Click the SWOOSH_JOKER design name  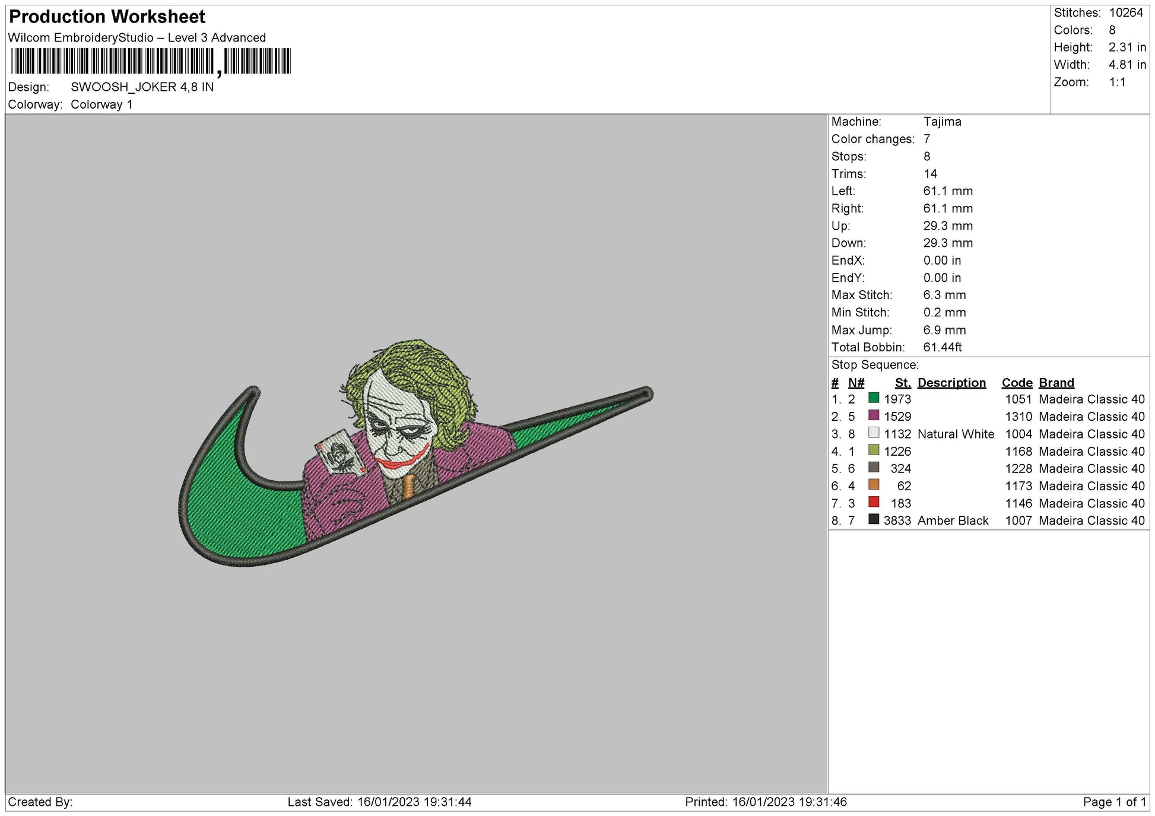(x=142, y=87)
